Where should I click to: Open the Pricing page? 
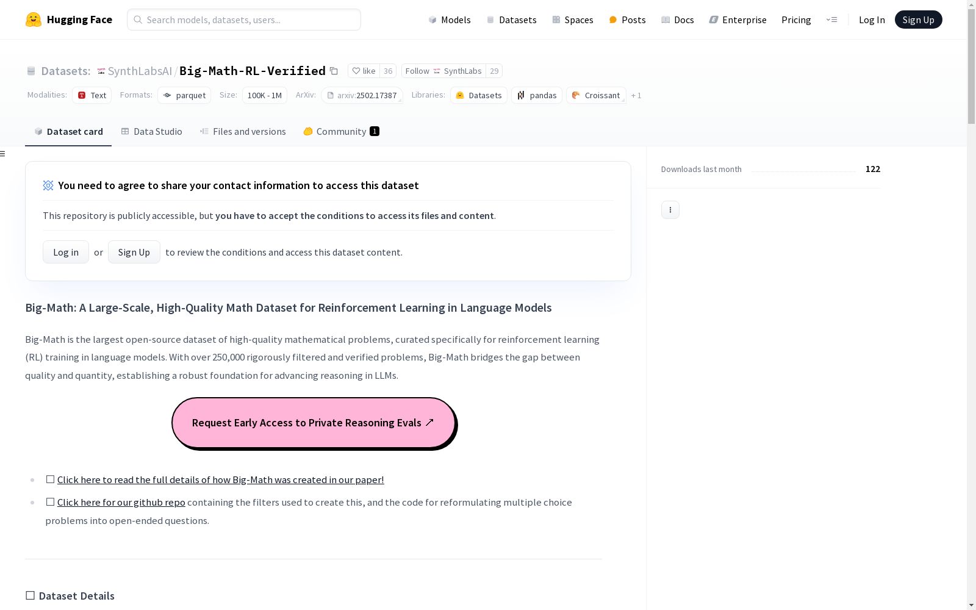pyautogui.click(x=796, y=20)
